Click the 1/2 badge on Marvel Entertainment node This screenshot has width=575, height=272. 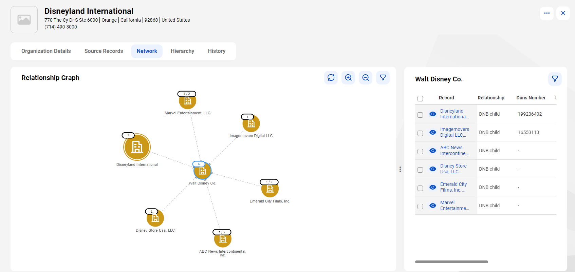pyautogui.click(x=187, y=94)
